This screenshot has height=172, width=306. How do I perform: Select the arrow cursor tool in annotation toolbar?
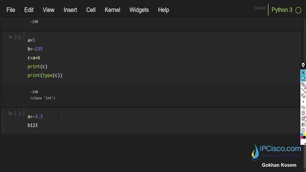point(303,78)
